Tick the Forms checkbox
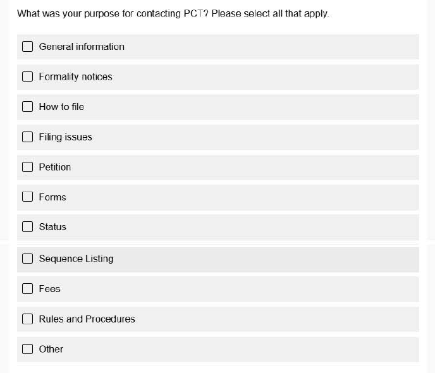435x373 pixels. (28, 197)
